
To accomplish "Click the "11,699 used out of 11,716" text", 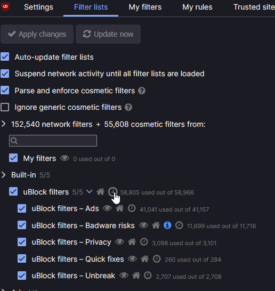I will pos(221,226).
